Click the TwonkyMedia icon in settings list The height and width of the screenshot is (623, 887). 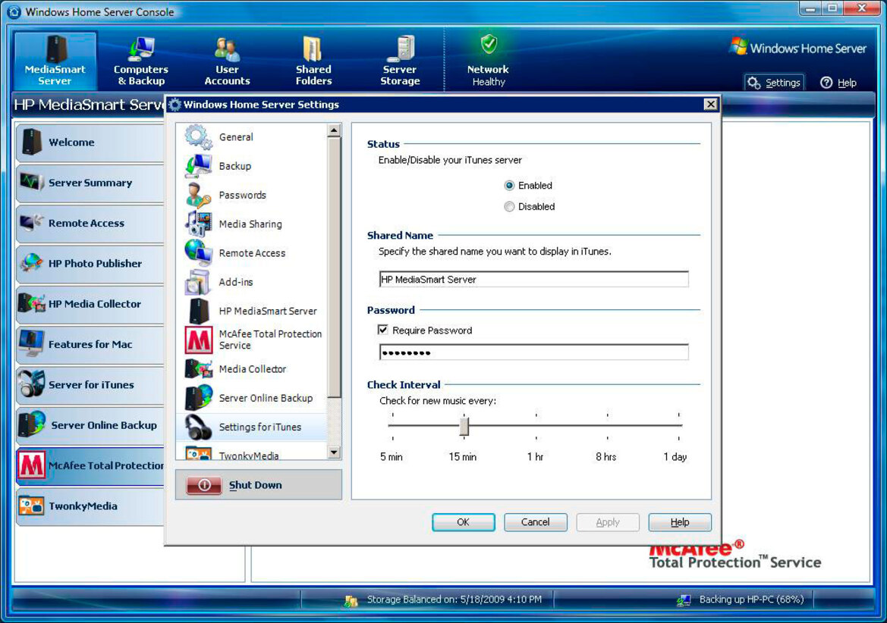(x=199, y=453)
